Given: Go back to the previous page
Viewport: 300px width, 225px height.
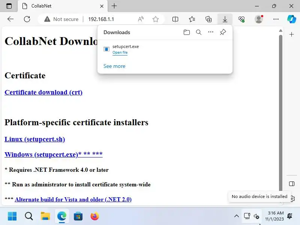Looking at the screenshot, I should [10, 19].
